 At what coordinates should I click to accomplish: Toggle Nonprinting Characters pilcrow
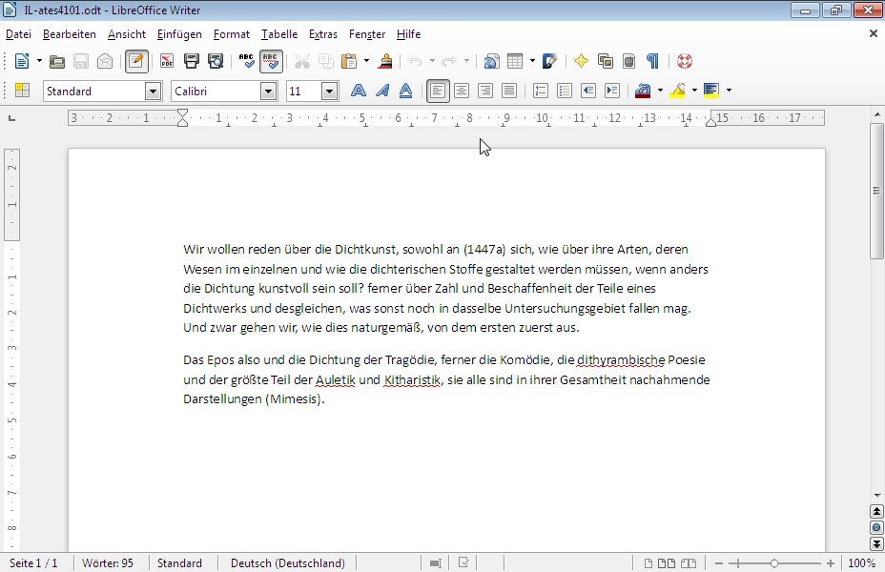653,61
